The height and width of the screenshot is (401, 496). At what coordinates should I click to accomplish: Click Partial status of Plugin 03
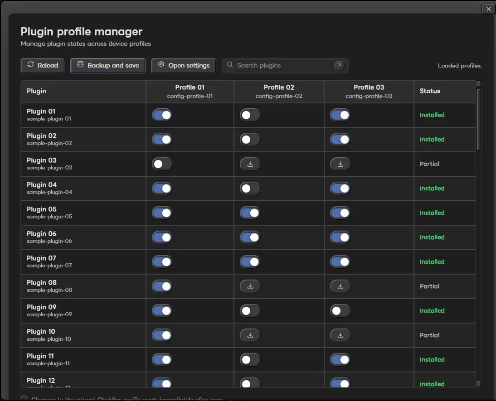click(x=429, y=164)
